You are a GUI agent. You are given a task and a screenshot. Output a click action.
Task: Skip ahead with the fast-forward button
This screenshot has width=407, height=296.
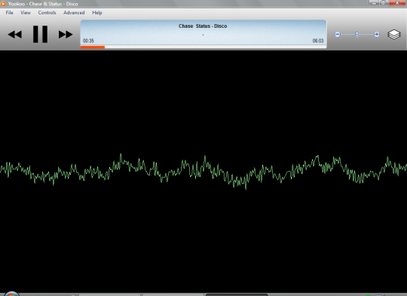66,34
